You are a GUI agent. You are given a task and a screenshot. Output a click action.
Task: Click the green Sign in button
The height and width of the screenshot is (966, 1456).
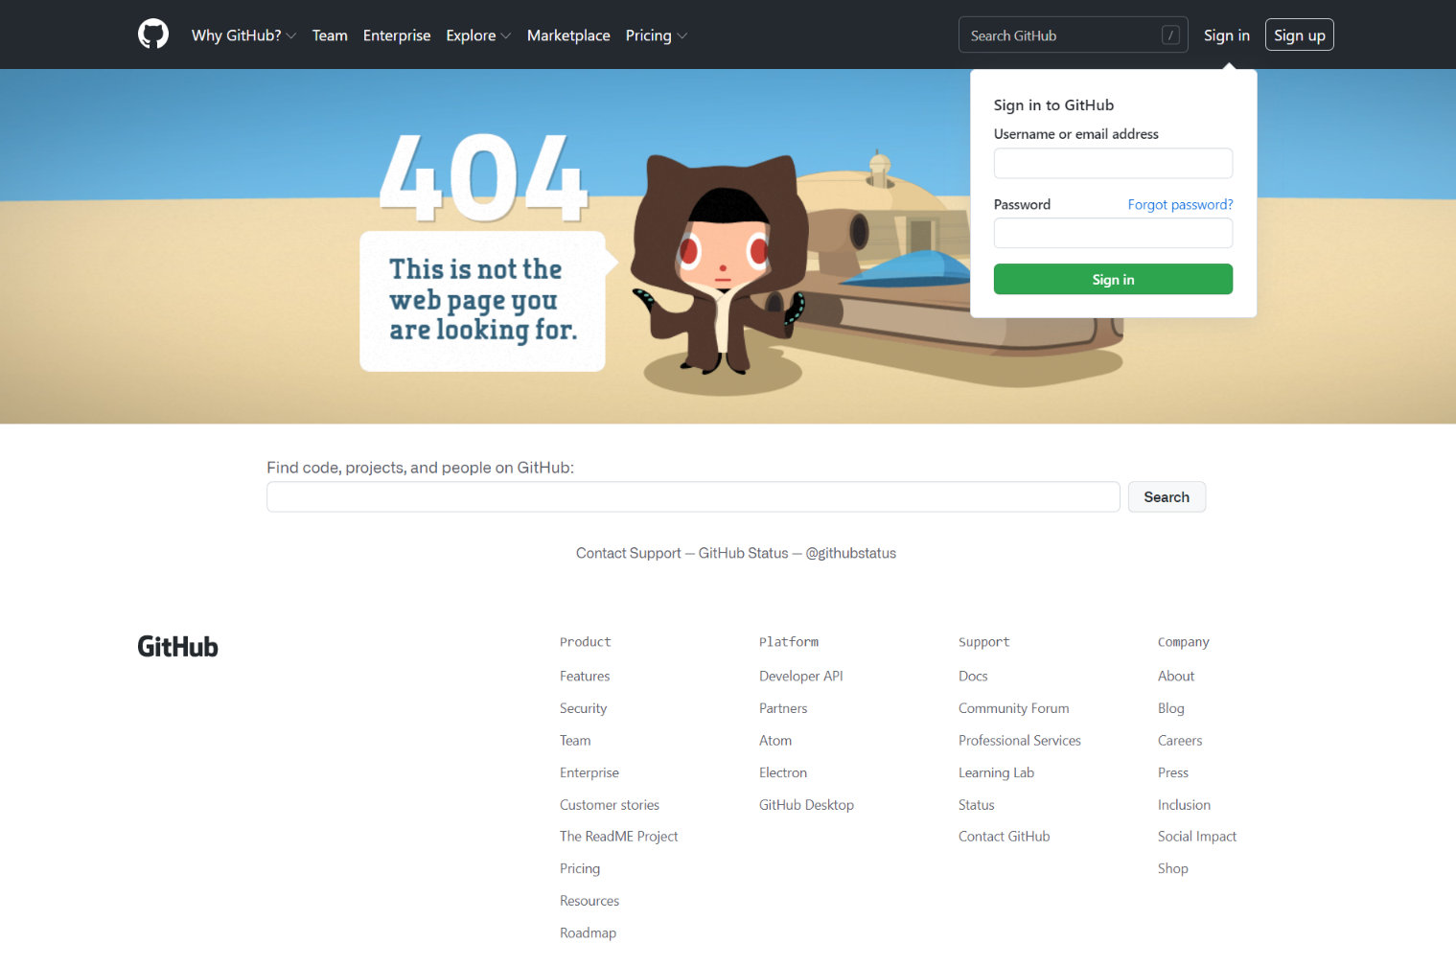click(1113, 279)
